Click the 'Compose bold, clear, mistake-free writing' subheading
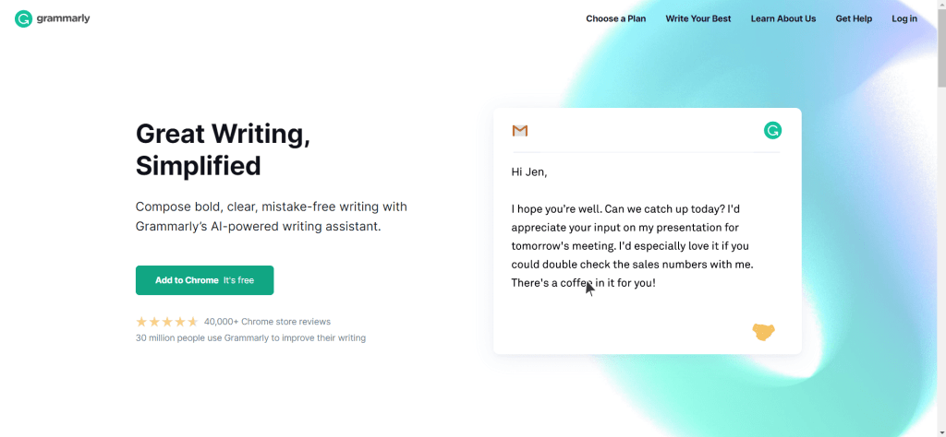The image size is (946, 437). click(x=271, y=216)
